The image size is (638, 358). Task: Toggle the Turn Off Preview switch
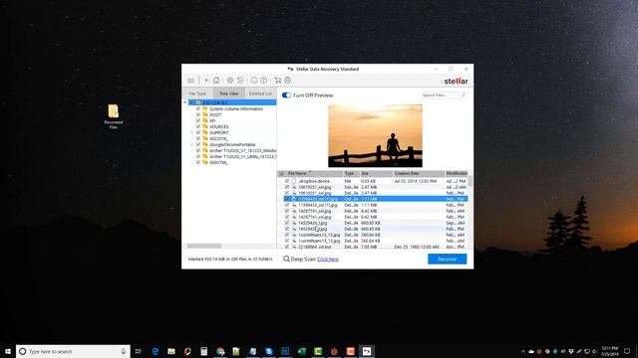pos(286,95)
